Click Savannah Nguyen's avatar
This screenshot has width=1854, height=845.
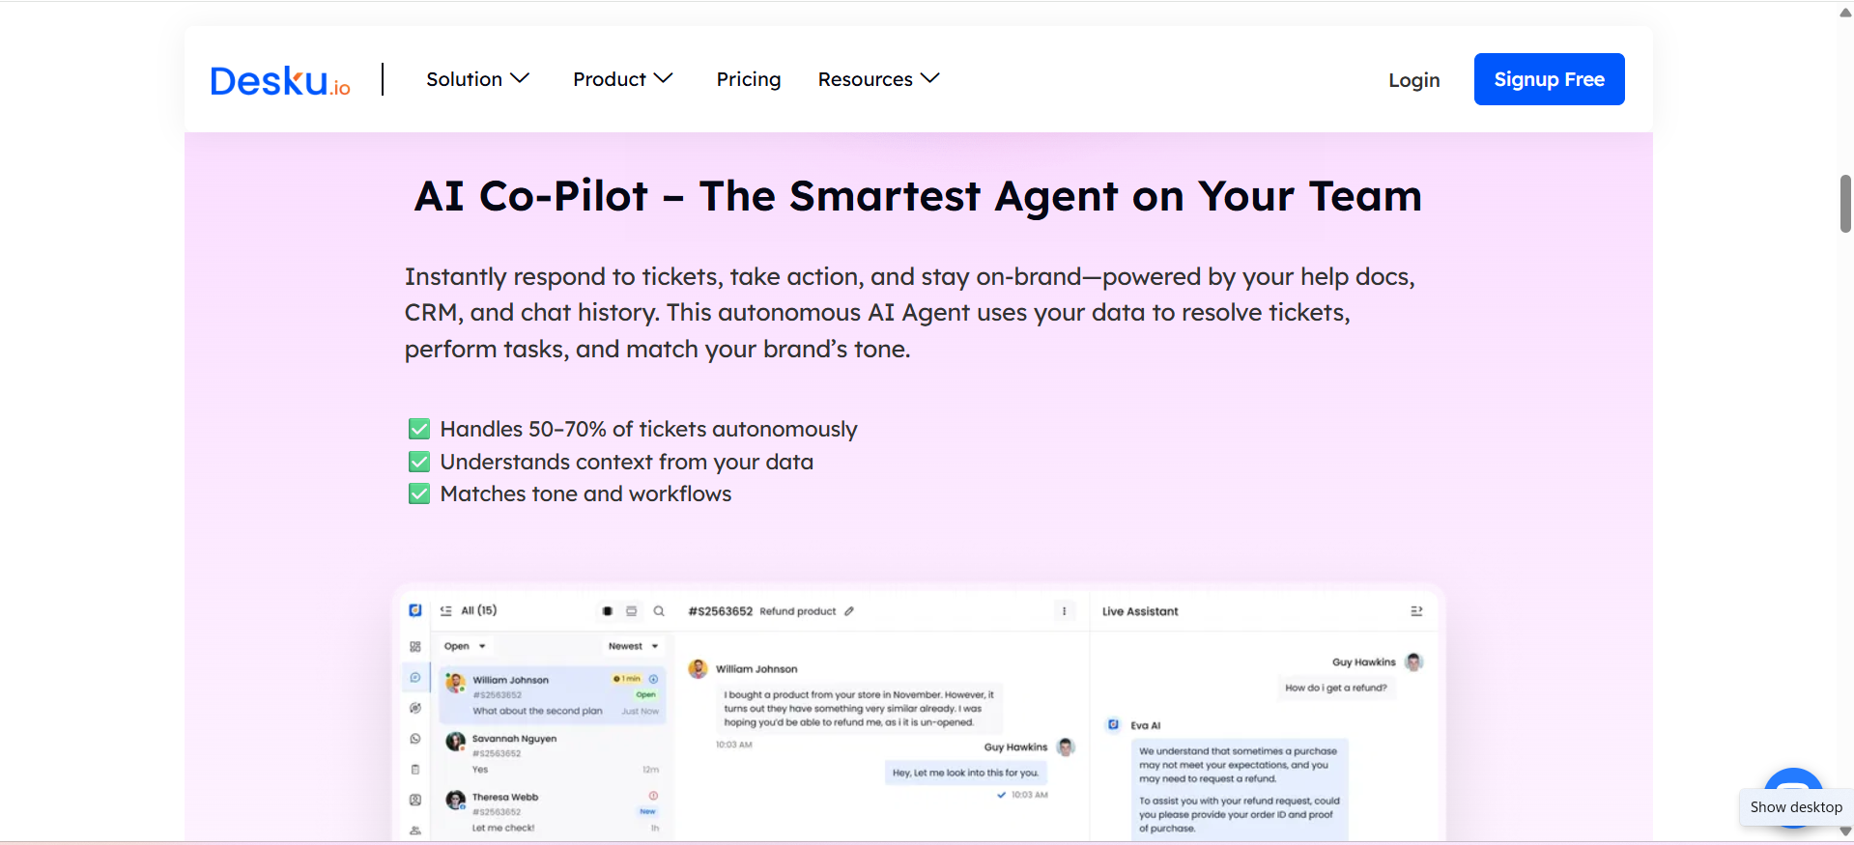(455, 742)
